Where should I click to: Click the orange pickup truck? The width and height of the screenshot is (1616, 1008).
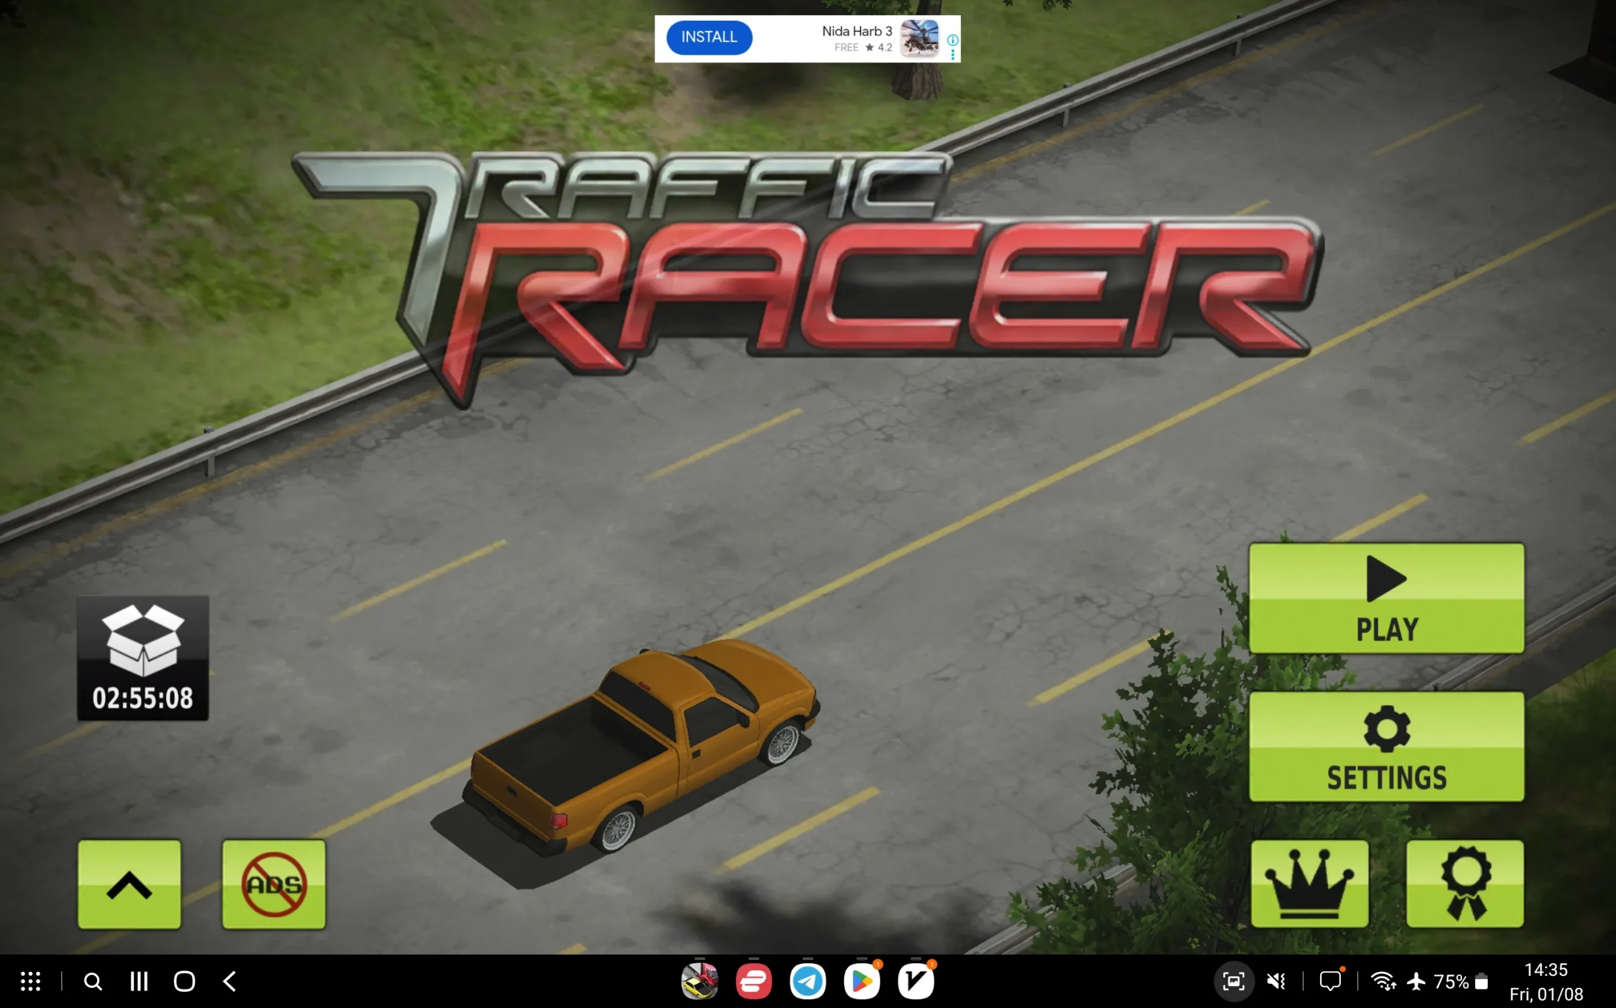[640, 747]
